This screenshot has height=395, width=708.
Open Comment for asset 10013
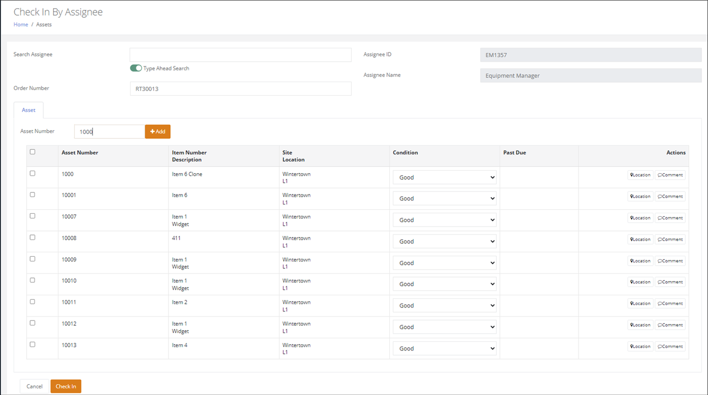pyautogui.click(x=670, y=346)
